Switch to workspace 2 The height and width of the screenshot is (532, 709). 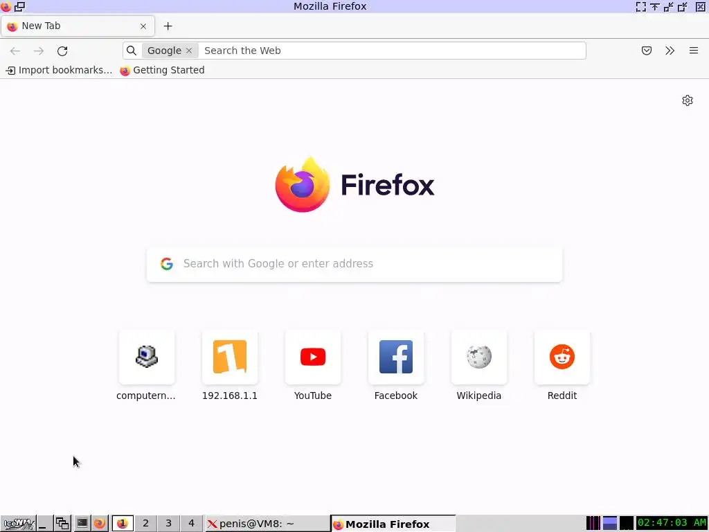tap(145, 524)
